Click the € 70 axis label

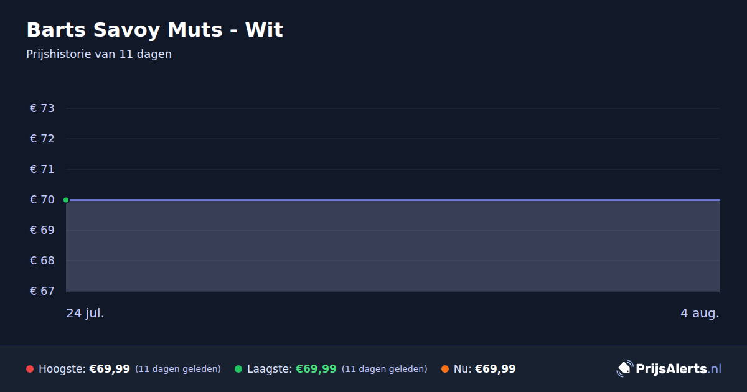coord(42,200)
